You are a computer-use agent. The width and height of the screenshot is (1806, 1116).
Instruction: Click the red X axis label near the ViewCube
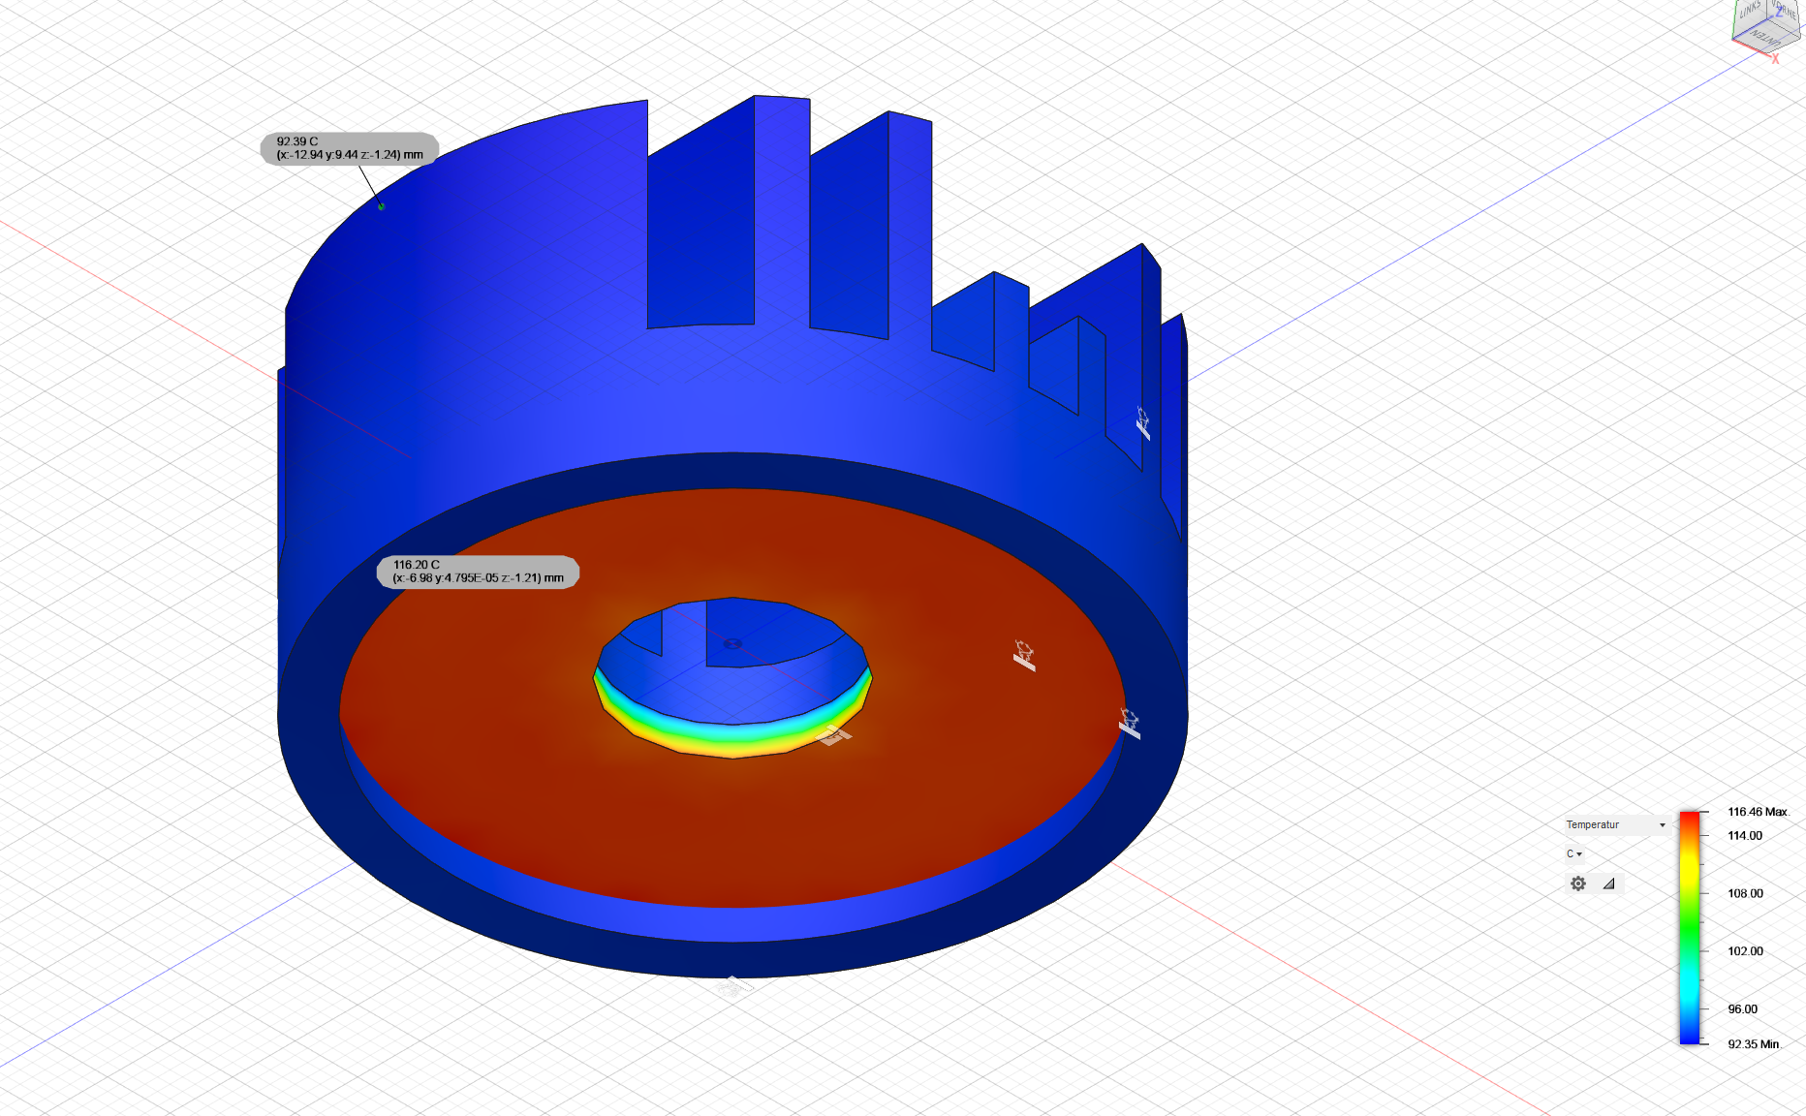[1776, 60]
